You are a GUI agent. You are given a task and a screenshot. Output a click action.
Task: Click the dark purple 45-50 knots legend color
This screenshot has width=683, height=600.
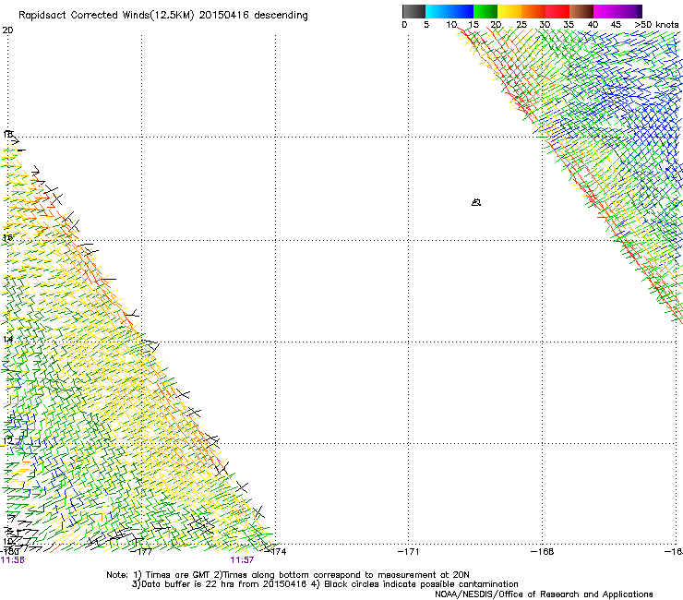[629, 11]
